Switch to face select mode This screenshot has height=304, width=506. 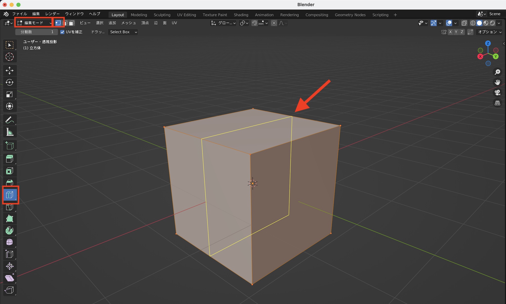point(72,23)
